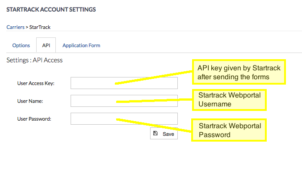Open the Application Form tab

click(x=81, y=45)
